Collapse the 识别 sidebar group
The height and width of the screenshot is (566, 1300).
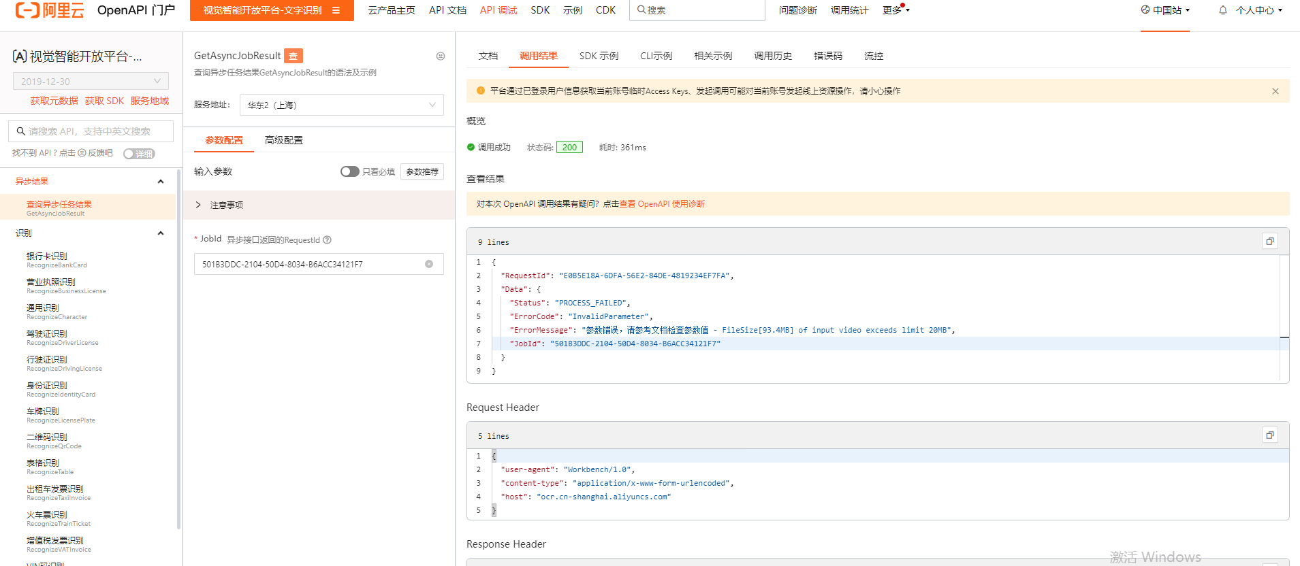coord(161,233)
